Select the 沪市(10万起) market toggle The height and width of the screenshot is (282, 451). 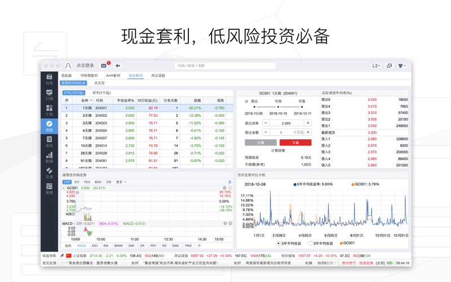pyautogui.click(x=74, y=93)
